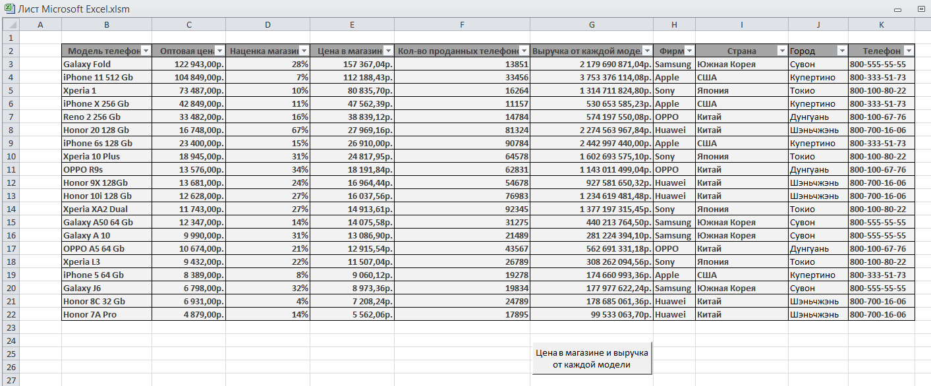Select column G header
This screenshot has width=931, height=386.
(592, 24)
